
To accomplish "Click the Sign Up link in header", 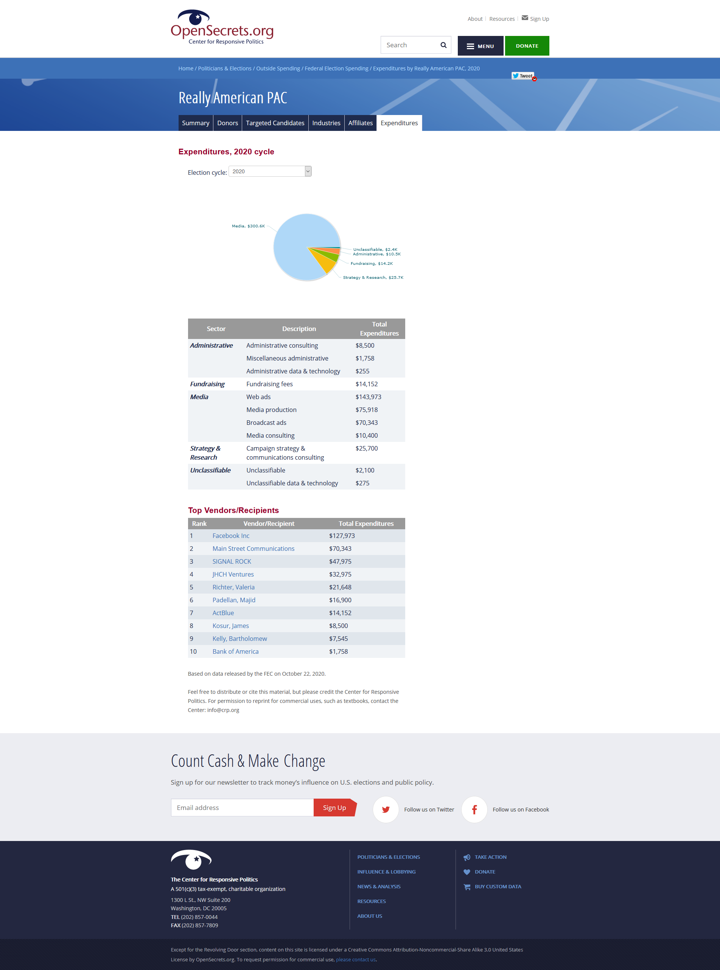I will (x=539, y=19).
